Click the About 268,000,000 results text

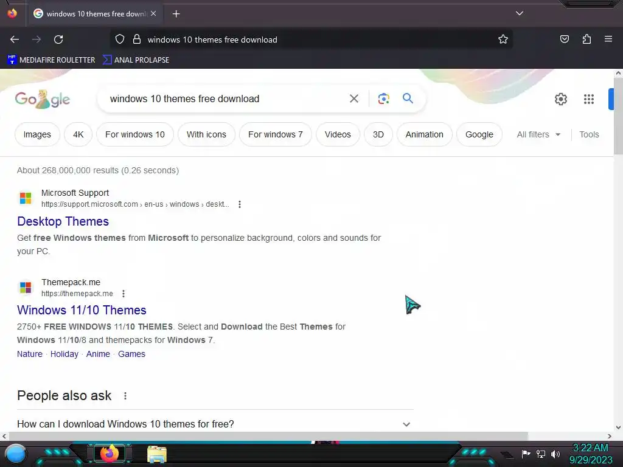(x=98, y=170)
